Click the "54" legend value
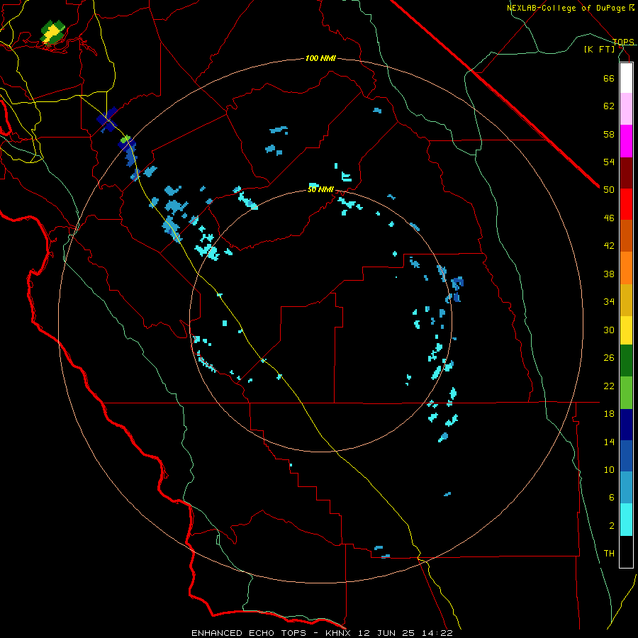 tap(609, 162)
